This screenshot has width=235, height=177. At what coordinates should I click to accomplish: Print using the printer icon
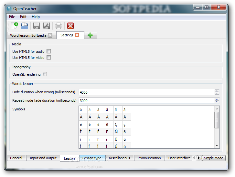59,26
